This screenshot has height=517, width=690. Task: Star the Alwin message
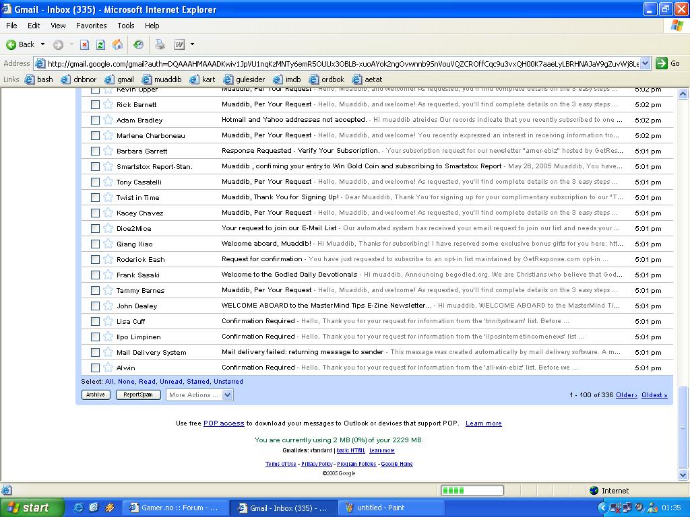coord(108,368)
